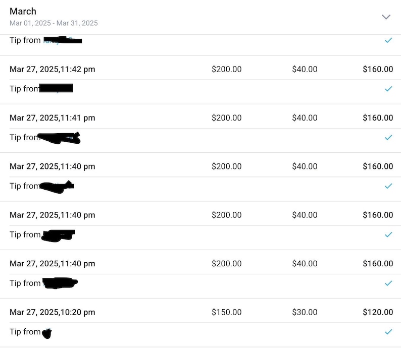
Task: Select the Mar 27, 2025, 11:41 pm entry
Action: (x=53, y=117)
